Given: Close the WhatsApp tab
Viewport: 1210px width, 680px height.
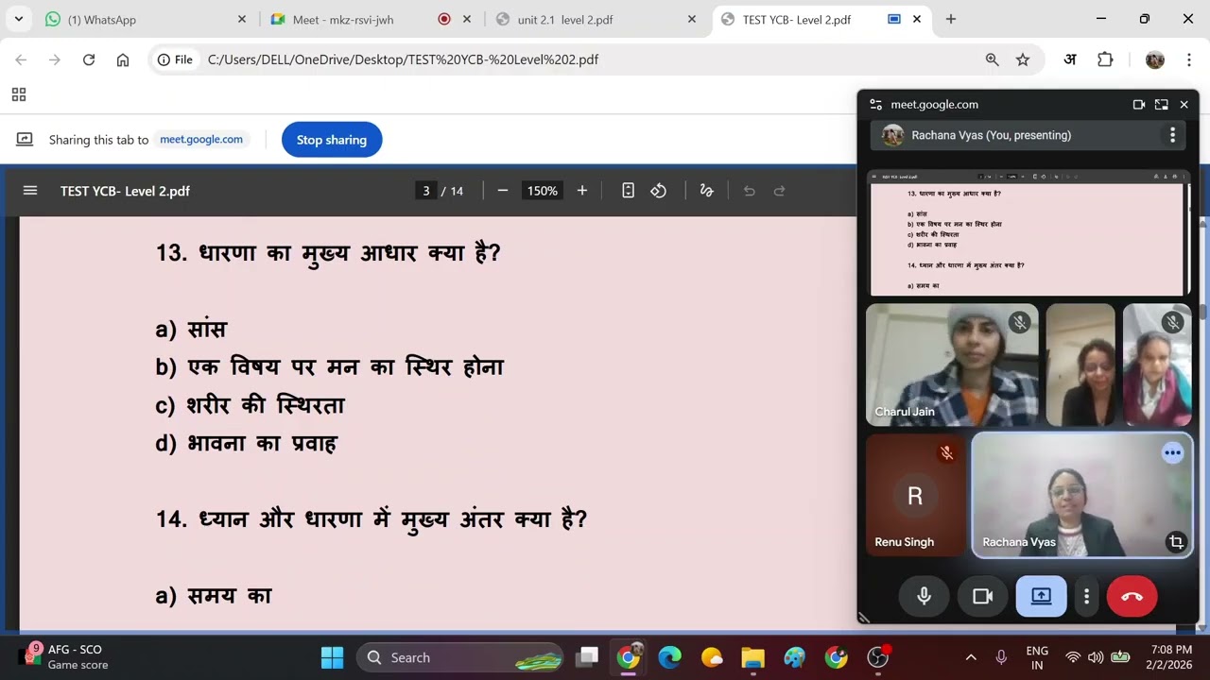Looking at the screenshot, I should [x=241, y=19].
